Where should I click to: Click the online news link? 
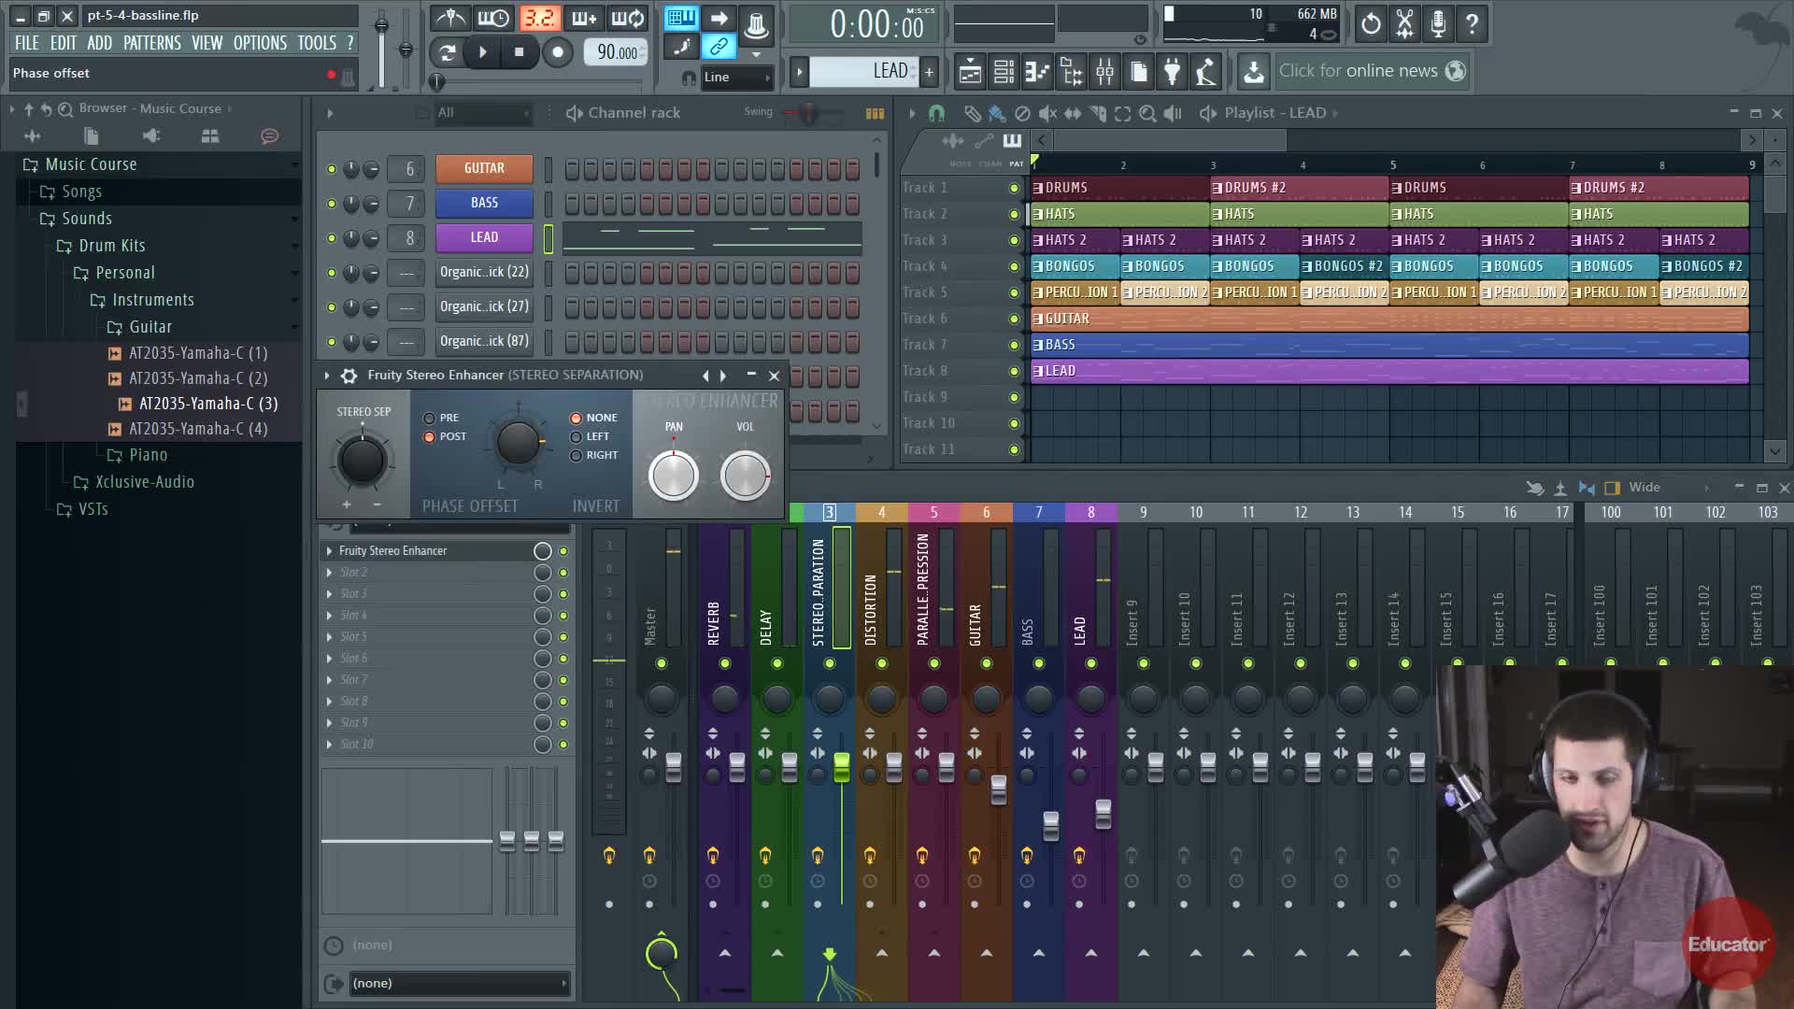click(x=1358, y=71)
